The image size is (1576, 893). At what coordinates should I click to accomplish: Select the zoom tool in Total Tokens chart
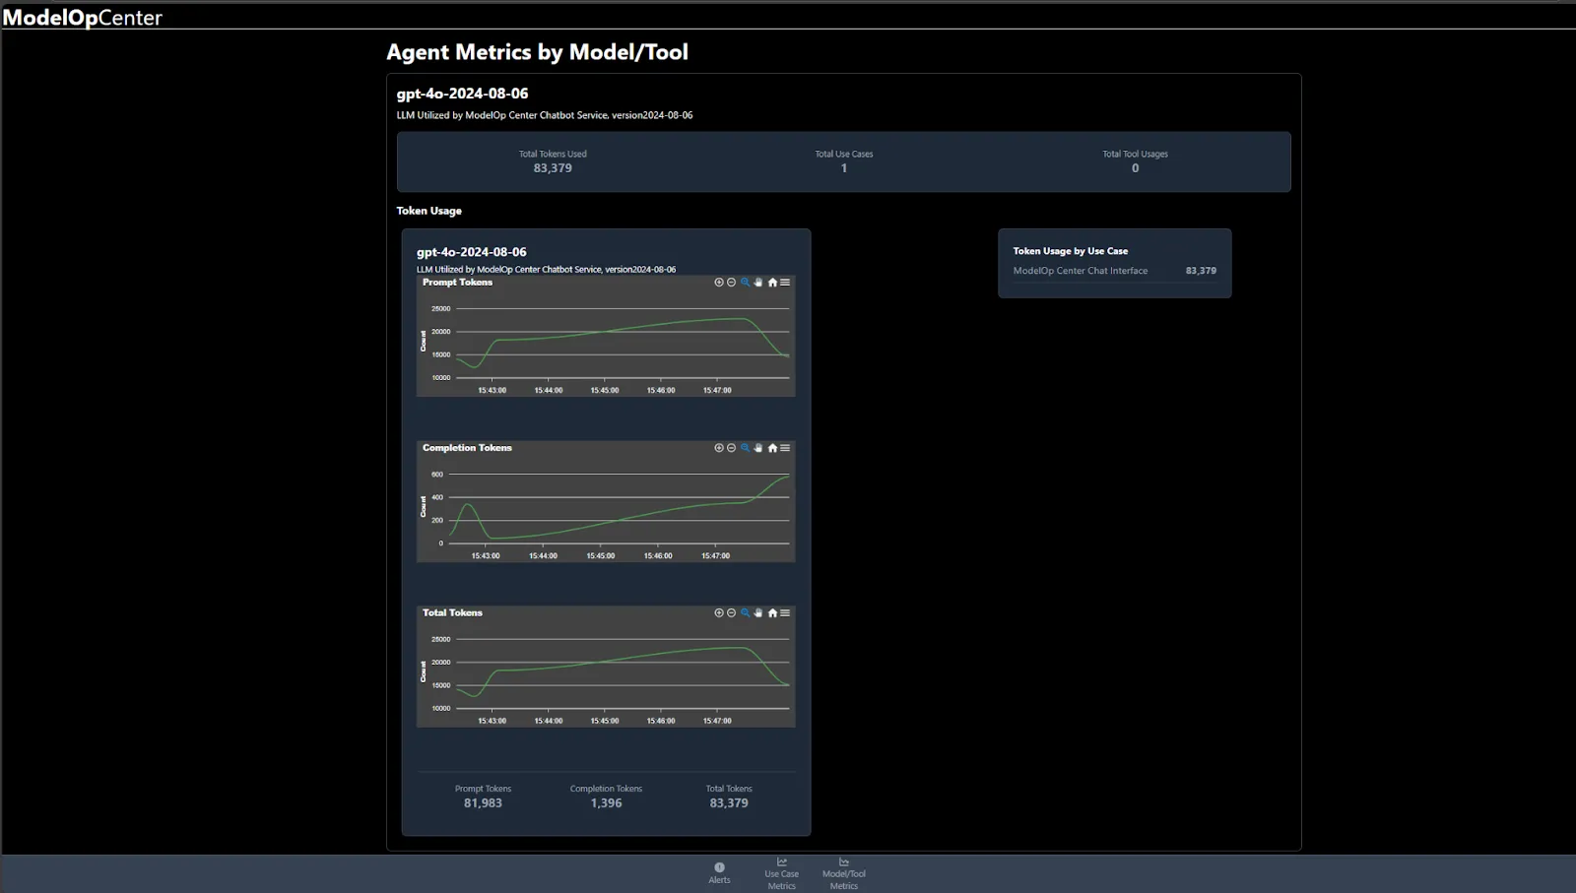[x=746, y=613]
